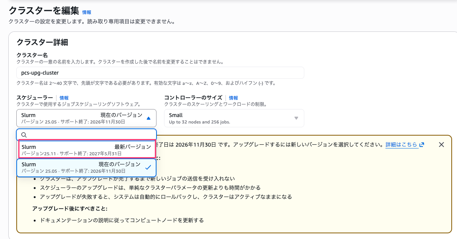The image size is (457, 239).
Task: Click the アップグレード後にすべきこと heading text
Action: tap(70, 209)
